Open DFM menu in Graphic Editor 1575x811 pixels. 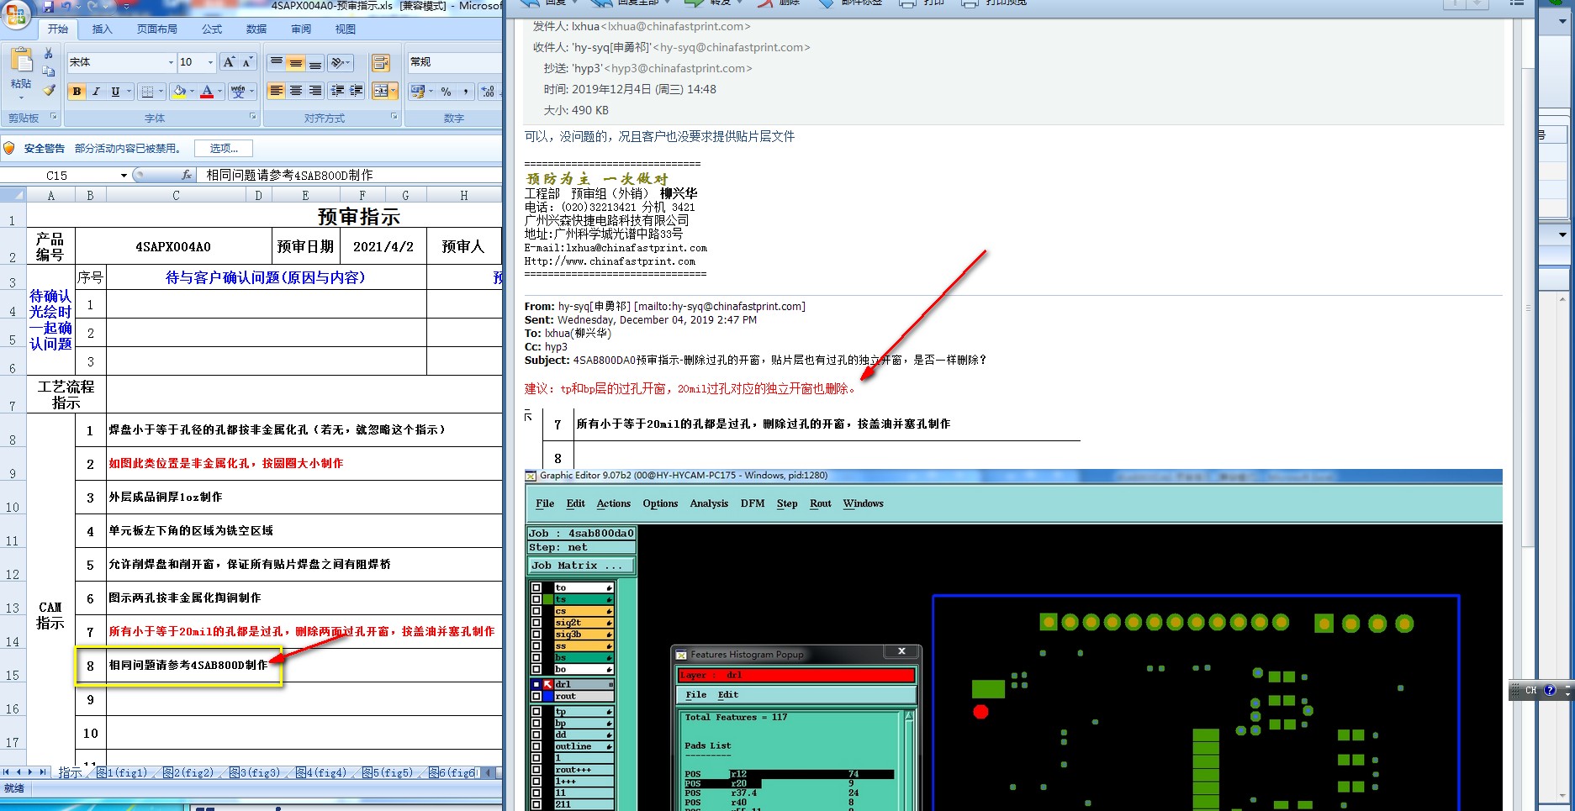point(753,503)
